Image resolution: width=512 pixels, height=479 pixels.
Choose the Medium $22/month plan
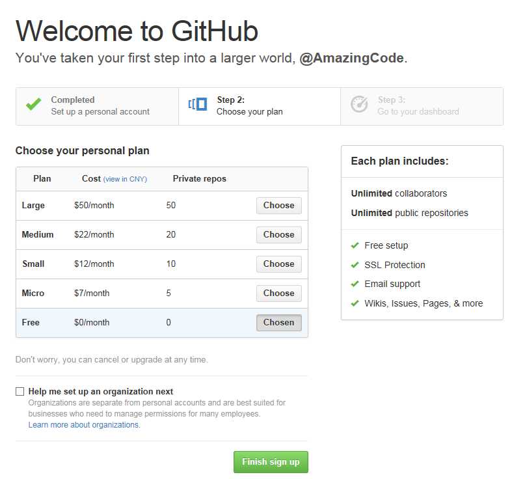pos(279,235)
